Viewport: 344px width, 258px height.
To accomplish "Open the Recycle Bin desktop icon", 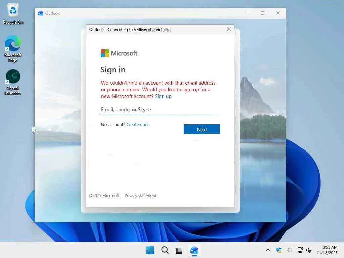I will tap(13, 14).
